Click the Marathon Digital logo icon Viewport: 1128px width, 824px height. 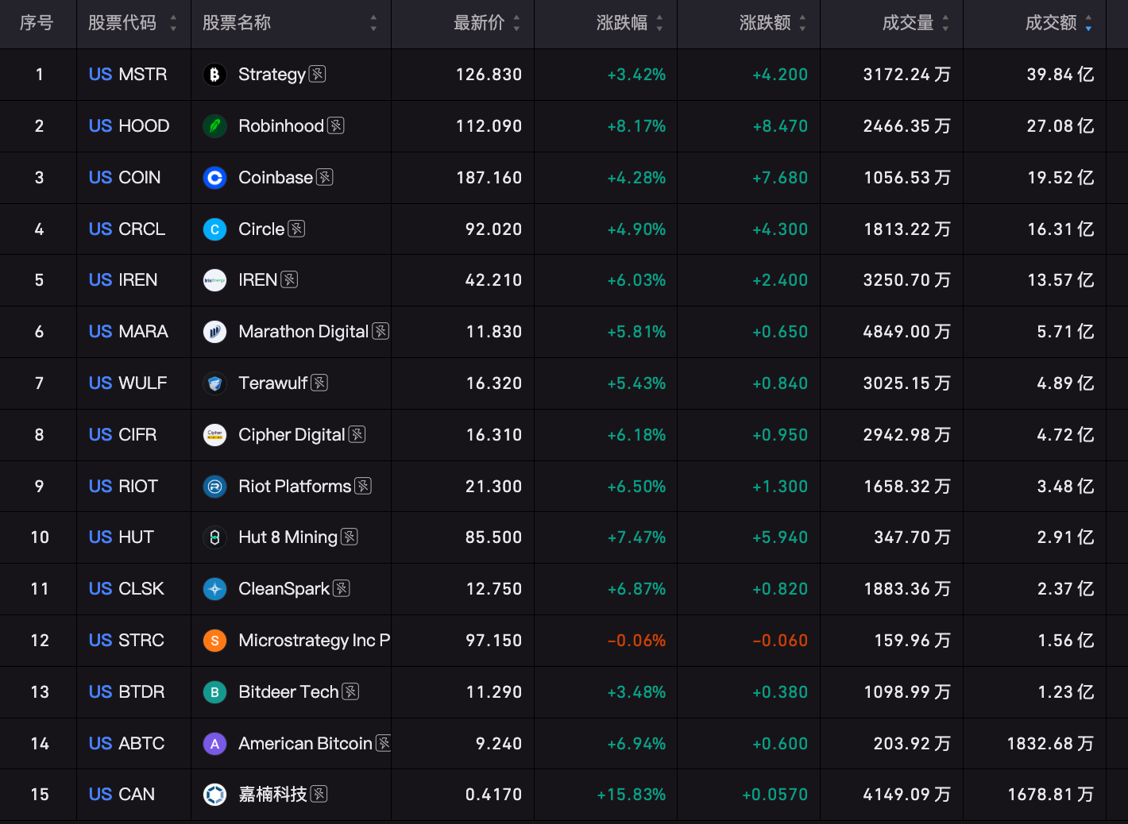[x=214, y=332]
